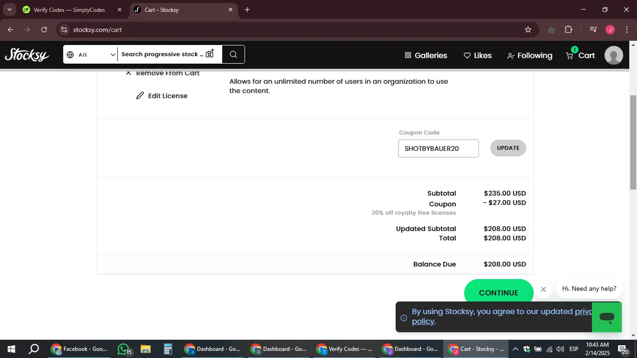View site information icon

[x=64, y=30]
